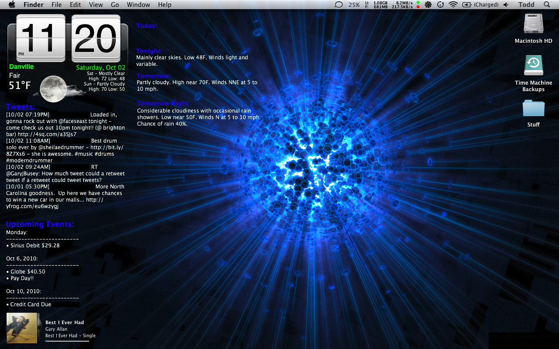
Task: Click the Today heading
Action: pos(147,26)
